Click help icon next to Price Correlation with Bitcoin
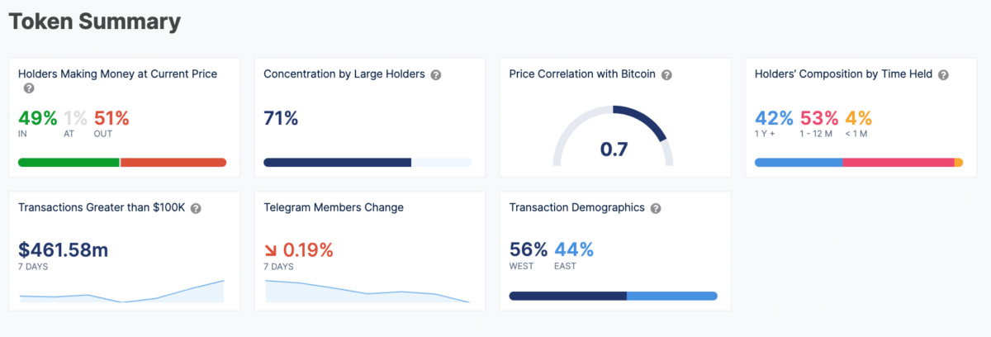The height and width of the screenshot is (337, 991). (x=666, y=74)
